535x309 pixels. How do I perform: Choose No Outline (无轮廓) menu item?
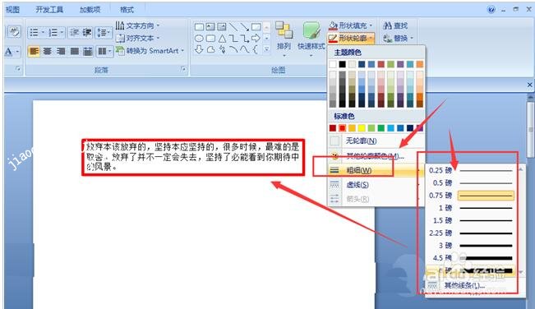376,141
